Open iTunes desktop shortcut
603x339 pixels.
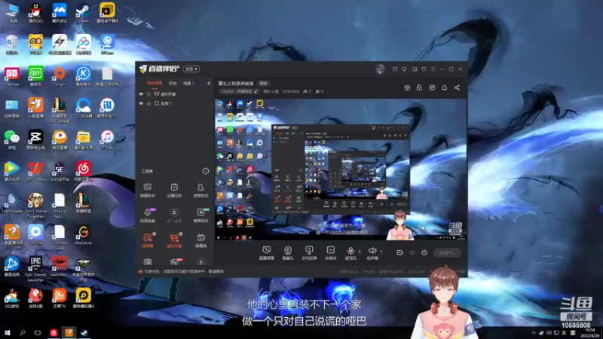pyautogui.click(x=107, y=140)
